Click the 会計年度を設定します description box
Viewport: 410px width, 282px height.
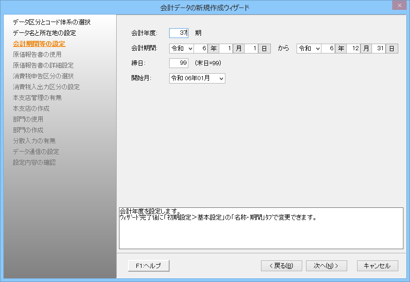[261, 229]
